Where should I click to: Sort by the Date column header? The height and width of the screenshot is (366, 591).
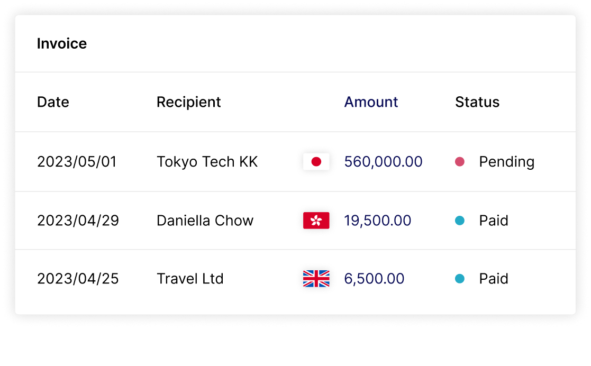(53, 102)
